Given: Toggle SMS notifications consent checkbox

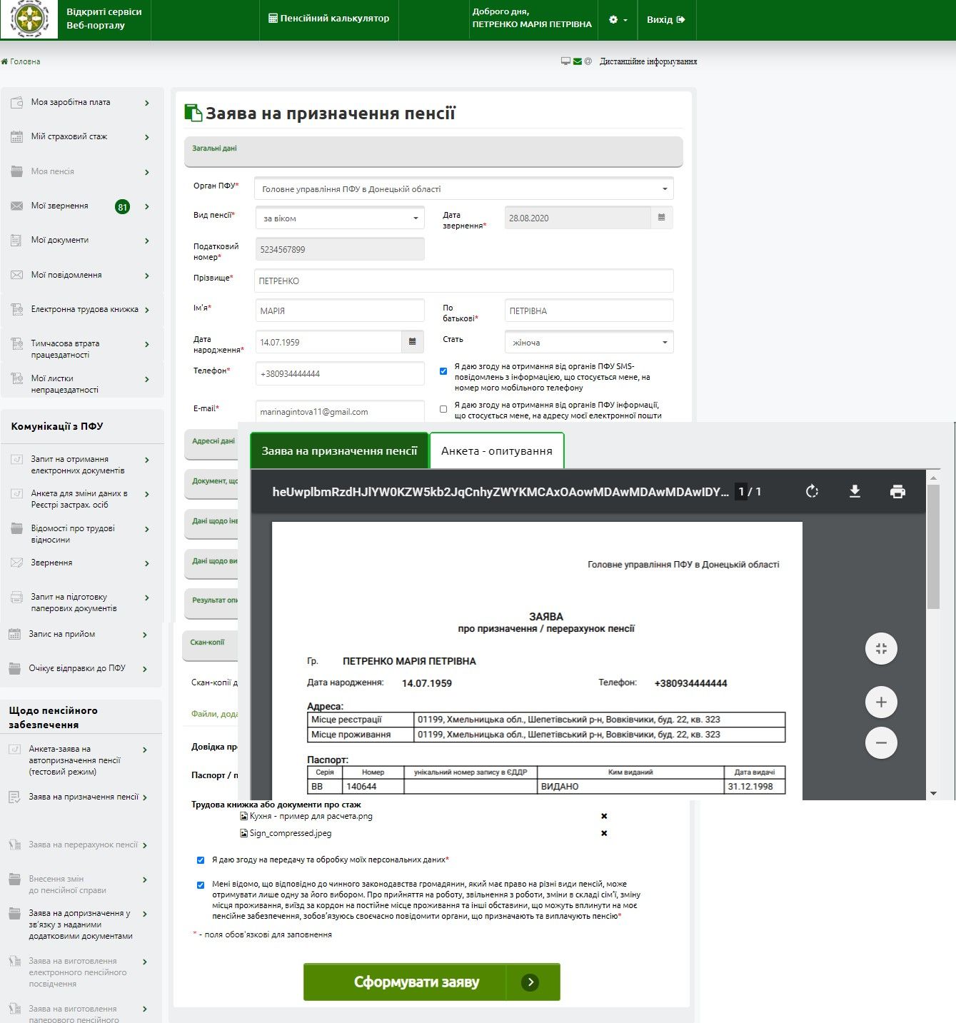Looking at the screenshot, I should (443, 371).
